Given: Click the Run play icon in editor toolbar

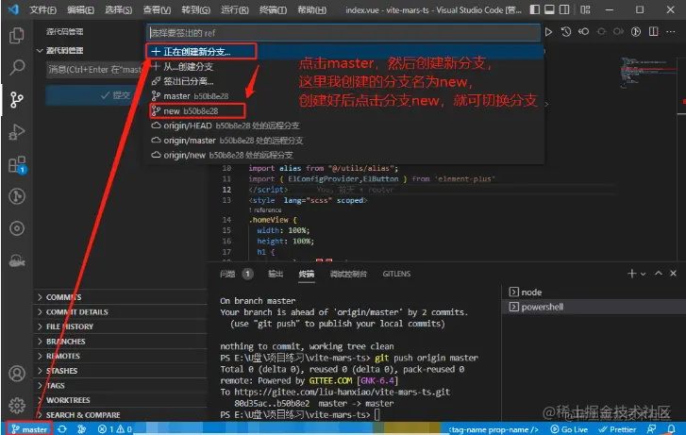Looking at the screenshot, I should click(548, 31).
